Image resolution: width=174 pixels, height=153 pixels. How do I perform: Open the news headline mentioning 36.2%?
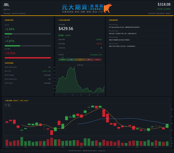click(122, 46)
